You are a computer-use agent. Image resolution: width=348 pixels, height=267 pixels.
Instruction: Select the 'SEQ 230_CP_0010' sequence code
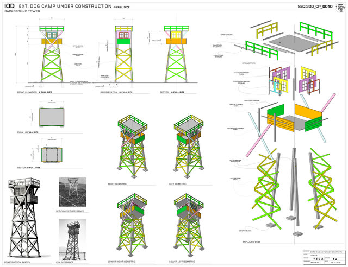(315, 7)
